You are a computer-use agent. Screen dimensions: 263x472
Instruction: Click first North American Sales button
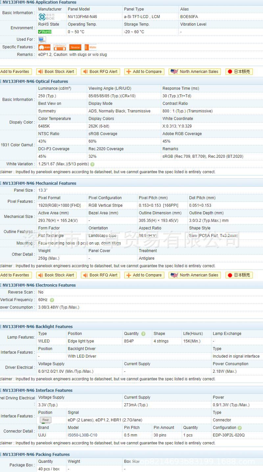pyautogui.click(x=195, y=72)
